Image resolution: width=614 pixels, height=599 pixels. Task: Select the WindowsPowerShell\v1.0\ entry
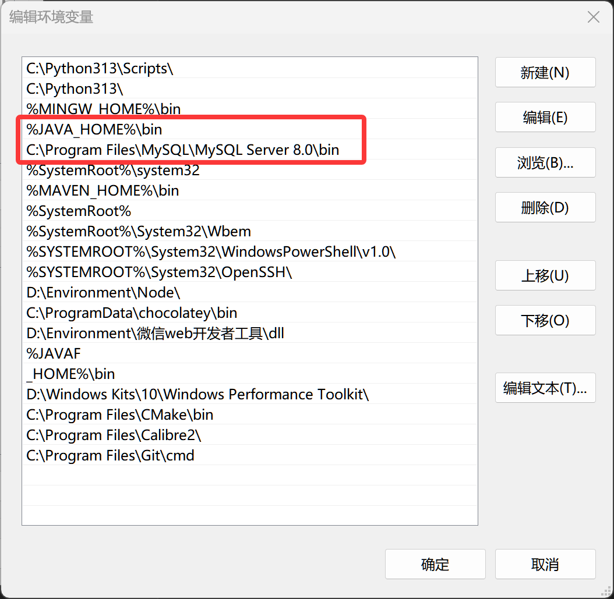tap(250, 251)
